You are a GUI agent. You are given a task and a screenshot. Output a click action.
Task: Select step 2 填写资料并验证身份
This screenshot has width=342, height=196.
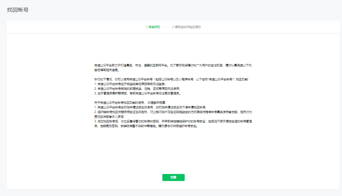pyautogui.click(x=187, y=27)
